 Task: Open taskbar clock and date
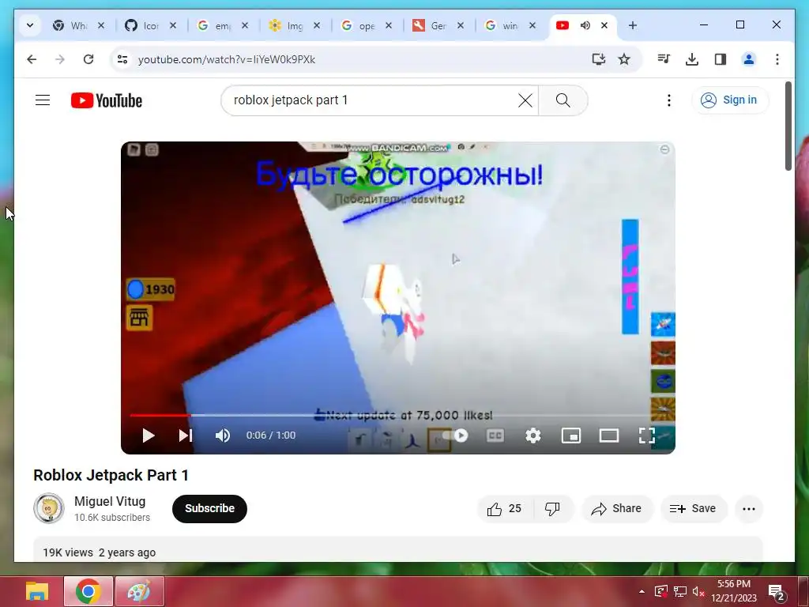click(x=734, y=591)
